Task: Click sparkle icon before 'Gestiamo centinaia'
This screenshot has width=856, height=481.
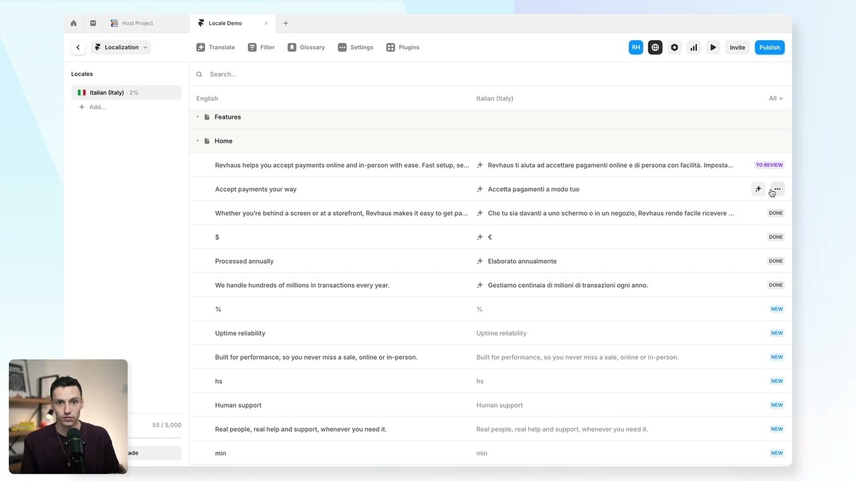Action: tap(479, 285)
